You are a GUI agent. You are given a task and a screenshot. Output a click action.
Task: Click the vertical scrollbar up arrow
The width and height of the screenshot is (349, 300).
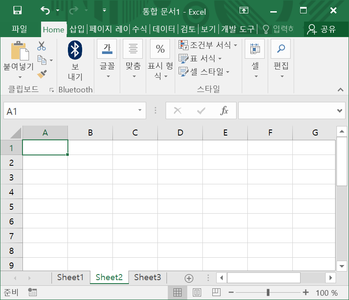pyautogui.click(x=342, y=132)
